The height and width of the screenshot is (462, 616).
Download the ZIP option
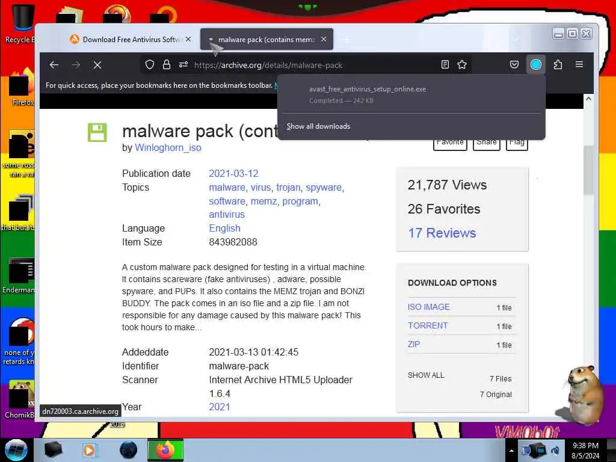(x=414, y=344)
